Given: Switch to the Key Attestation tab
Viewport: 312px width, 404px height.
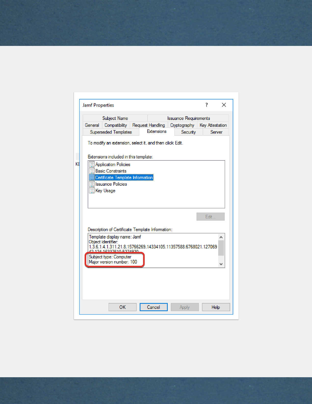Looking at the screenshot, I should pyautogui.click(x=213, y=125).
